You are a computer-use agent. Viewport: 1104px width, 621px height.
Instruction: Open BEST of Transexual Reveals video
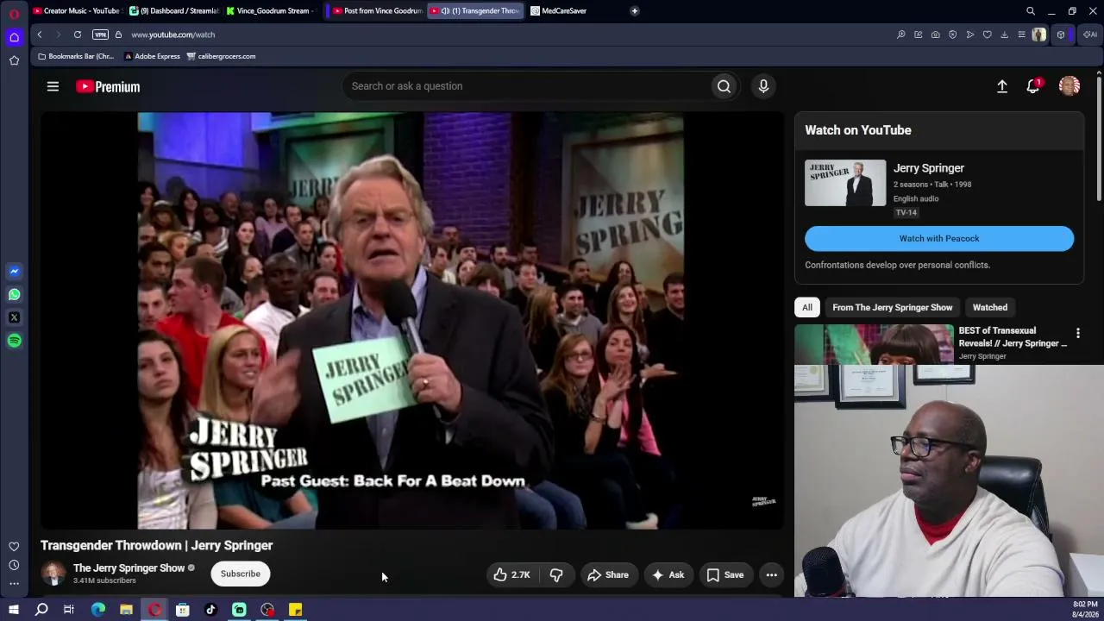1013,336
